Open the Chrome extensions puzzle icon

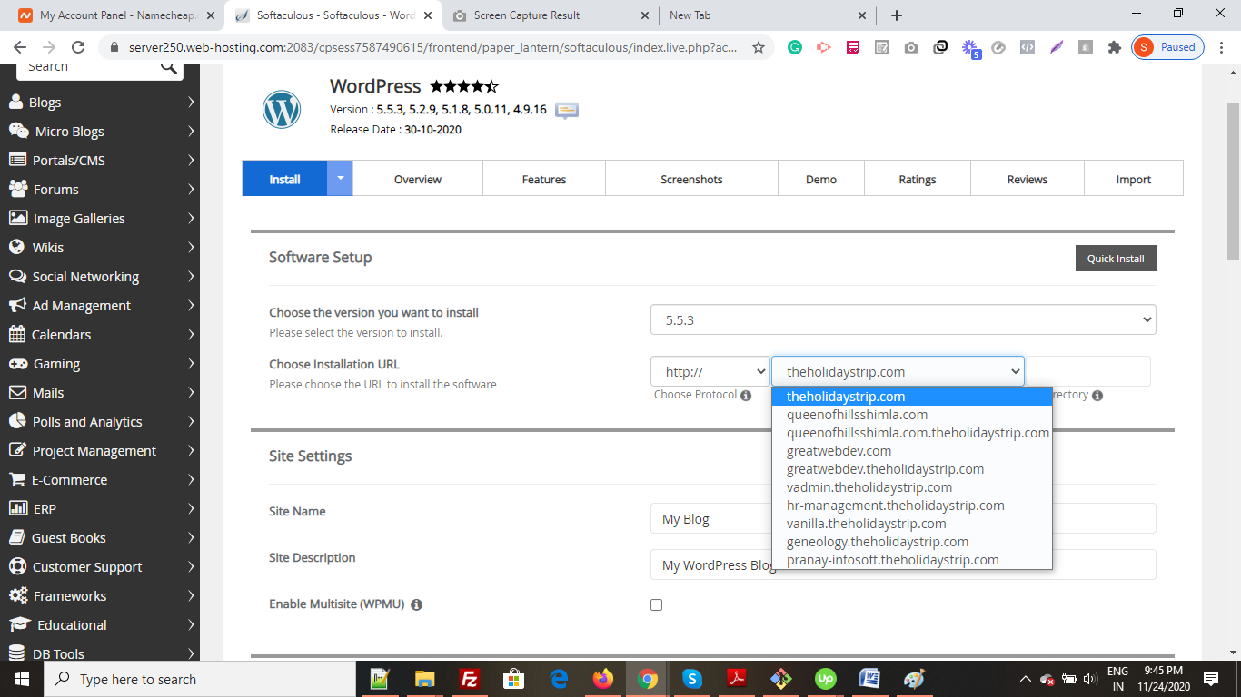click(1115, 47)
